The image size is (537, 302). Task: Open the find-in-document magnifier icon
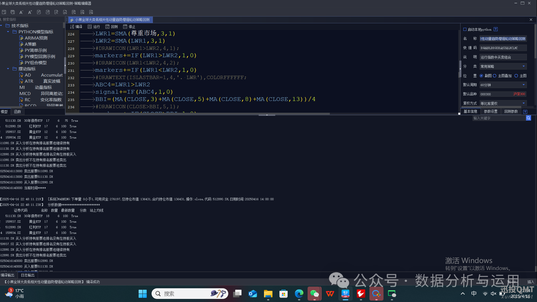(x=56, y=12)
